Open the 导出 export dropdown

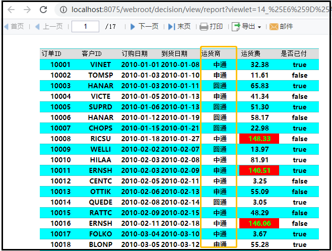click(x=246, y=27)
